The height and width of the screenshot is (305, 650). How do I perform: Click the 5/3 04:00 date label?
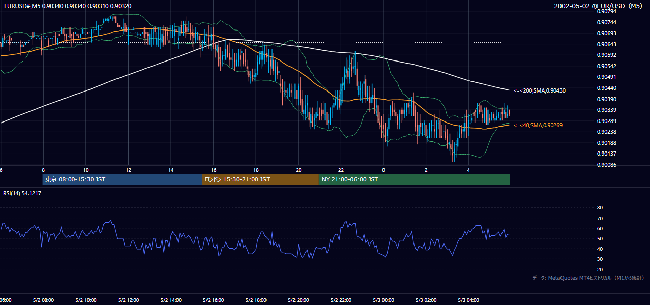[469, 300]
